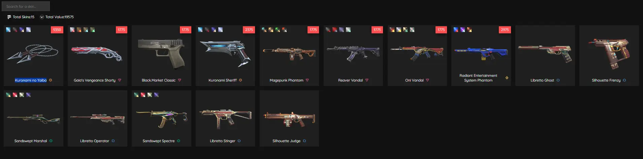Click yellow tier icon on Radiant Entertainment Phantom
Viewport: 643px width, 159px height.
pos(507,78)
